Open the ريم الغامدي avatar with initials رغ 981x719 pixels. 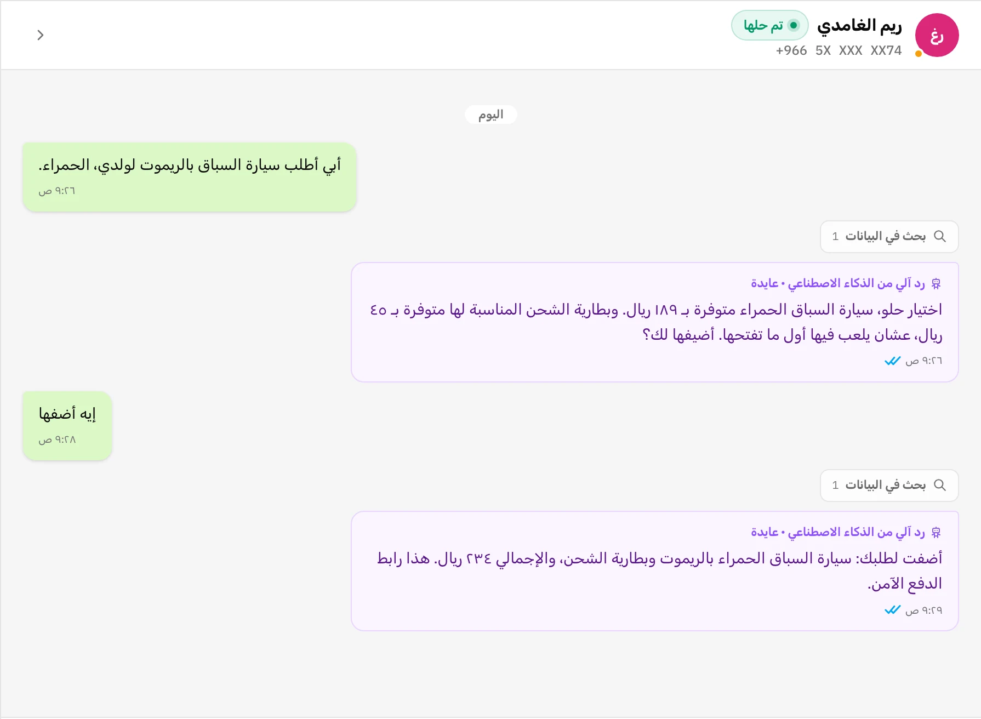click(937, 36)
